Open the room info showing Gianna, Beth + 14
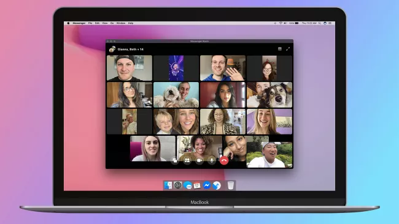This screenshot has height=224, width=399. point(130,49)
